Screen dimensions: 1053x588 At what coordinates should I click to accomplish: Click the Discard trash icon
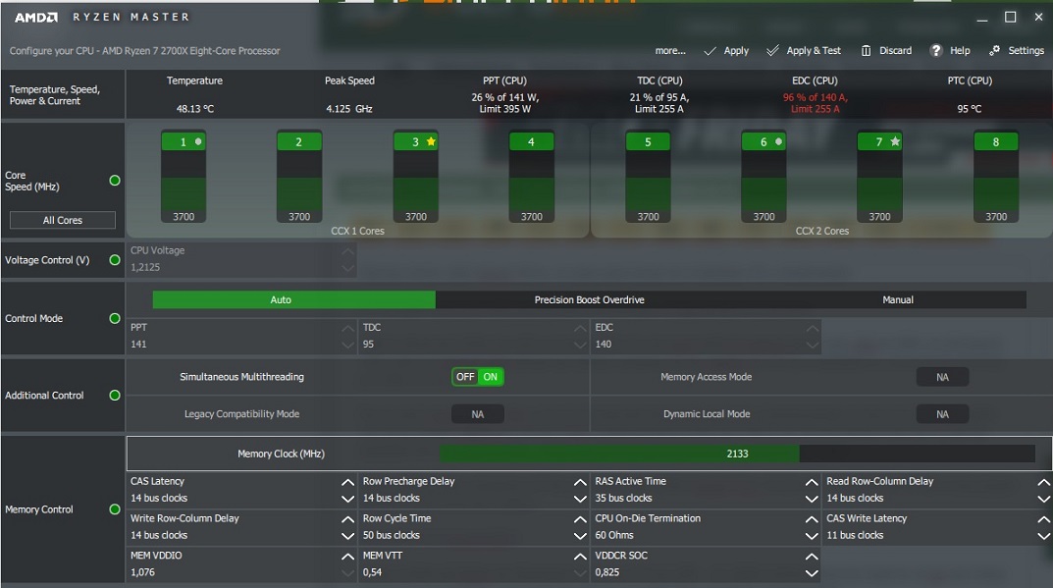click(867, 51)
